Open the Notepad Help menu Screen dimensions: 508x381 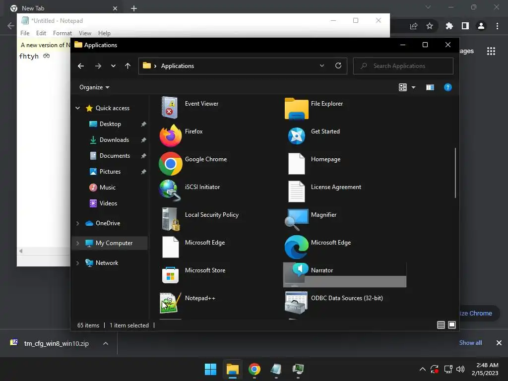(x=104, y=33)
